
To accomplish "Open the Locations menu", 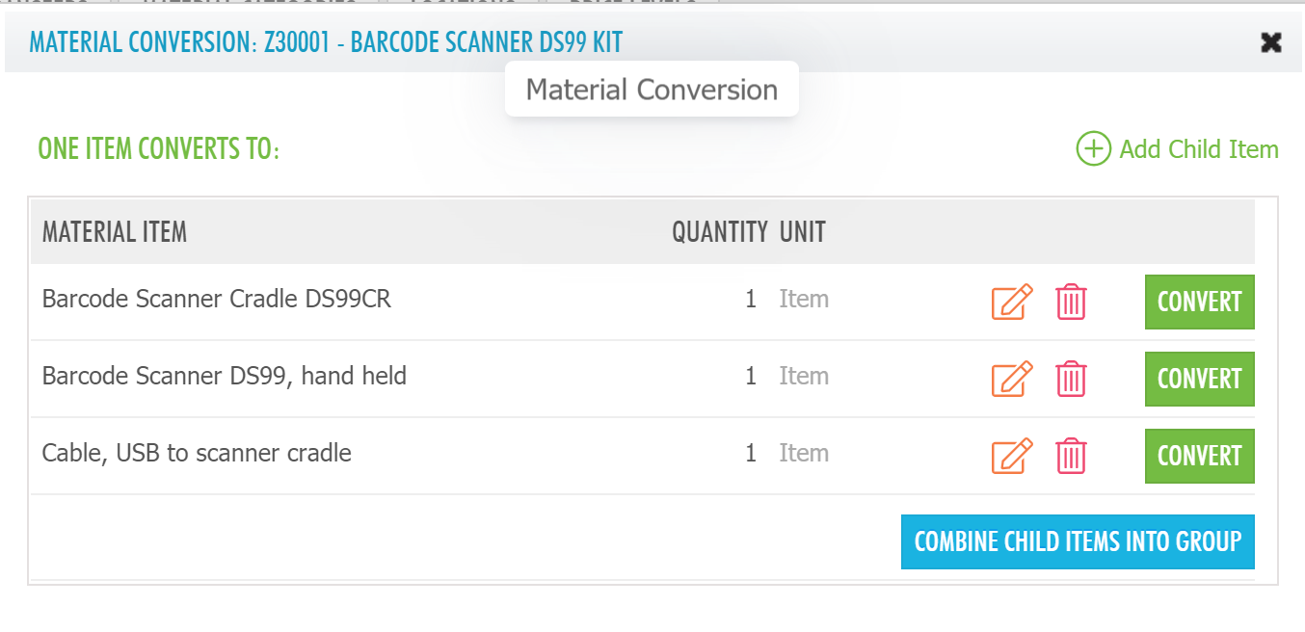I will 463,5.
